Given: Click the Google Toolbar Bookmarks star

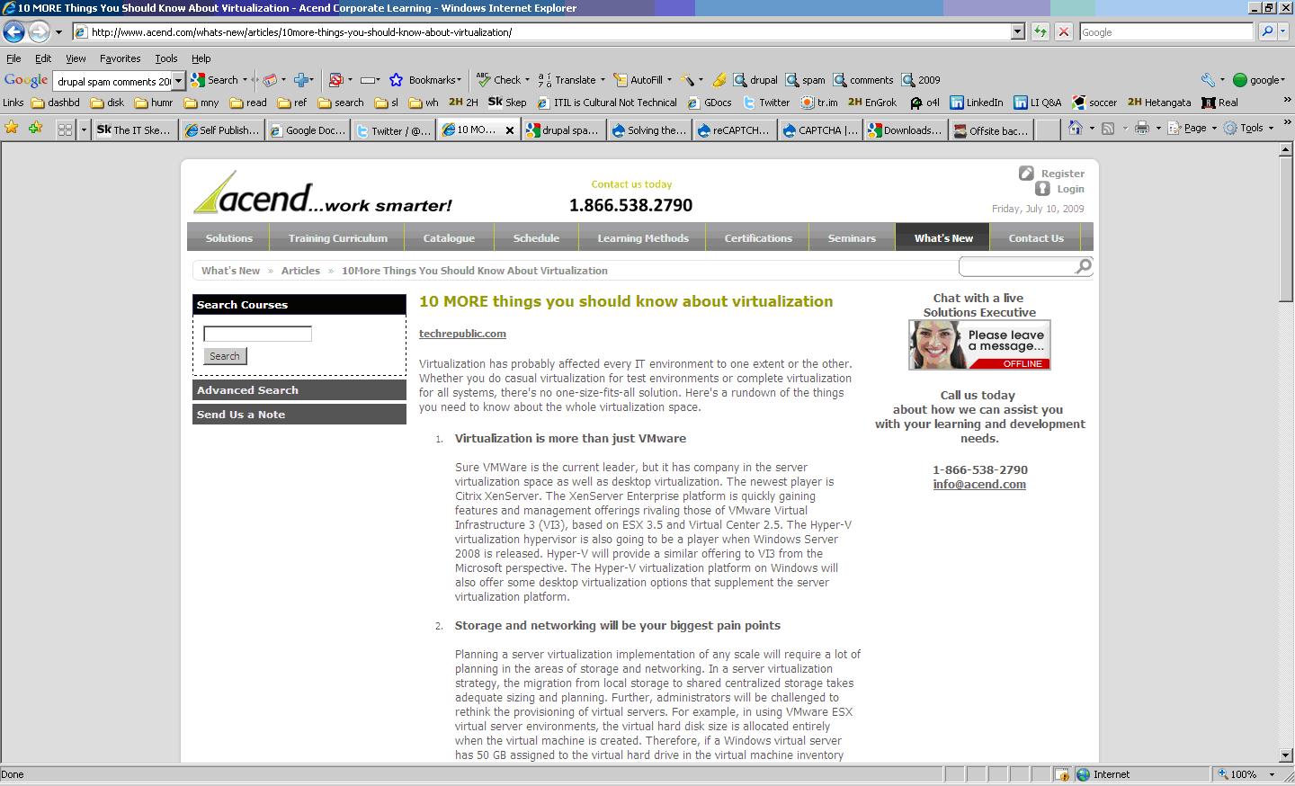Looking at the screenshot, I should 424,80.
